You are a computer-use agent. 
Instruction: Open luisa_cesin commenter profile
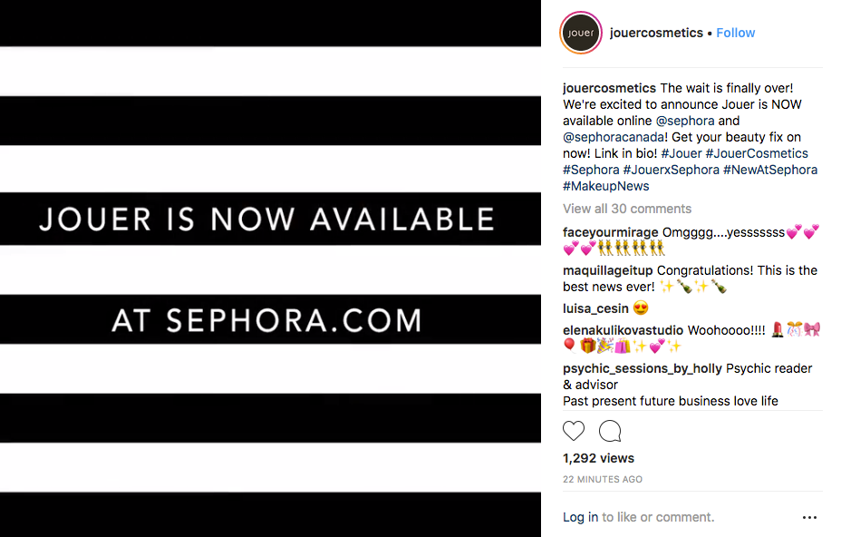[595, 308]
